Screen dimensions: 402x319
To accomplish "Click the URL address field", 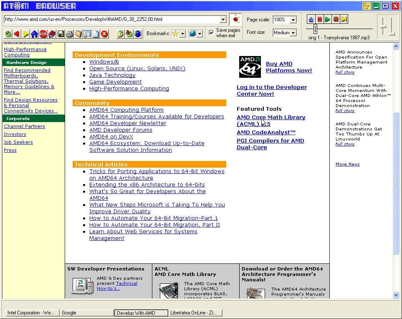I will [x=112, y=19].
